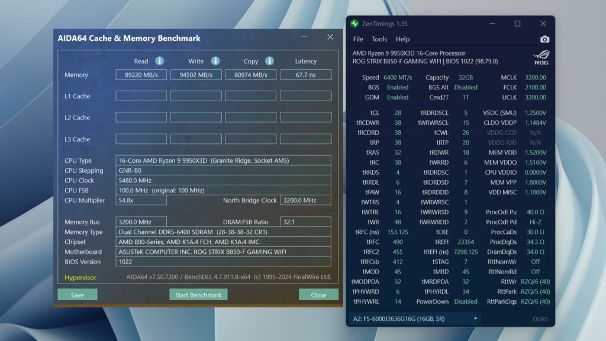Click the ROG logo in ZenTimings
606x341 pixels.
541,57
